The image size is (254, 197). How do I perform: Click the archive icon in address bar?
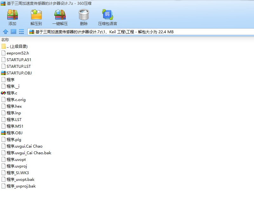click(32, 32)
